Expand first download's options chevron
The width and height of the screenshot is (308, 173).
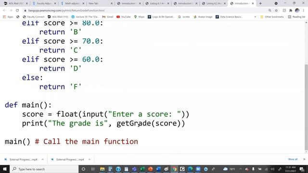pos(43,160)
